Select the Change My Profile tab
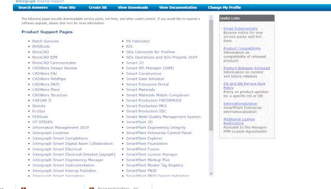The image size is (331, 189). 224,8
